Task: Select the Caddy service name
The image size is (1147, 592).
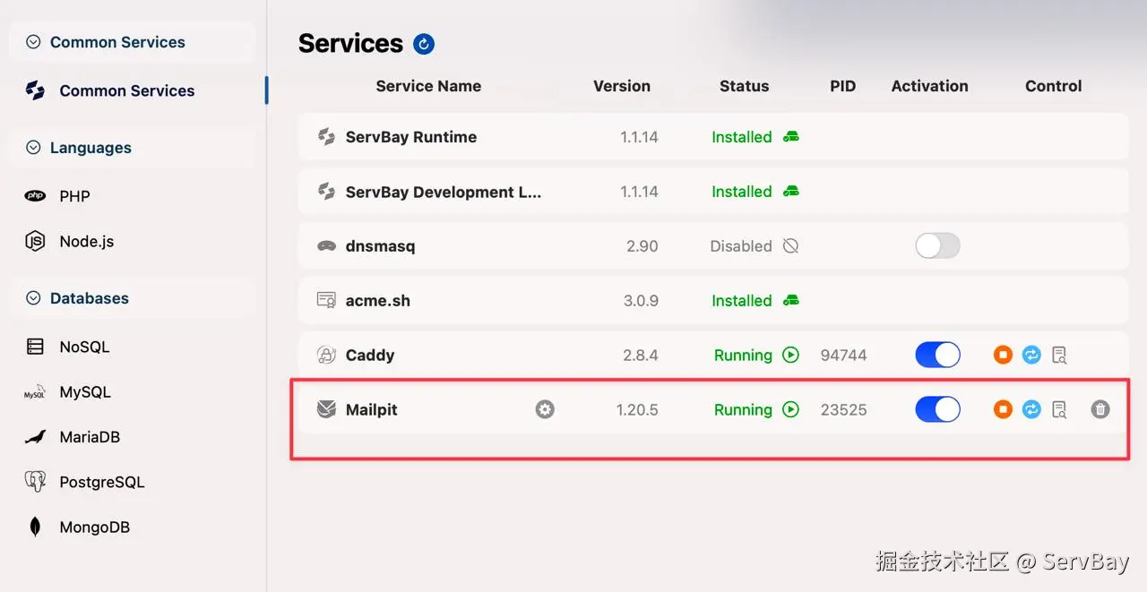Action: (x=370, y=355)
